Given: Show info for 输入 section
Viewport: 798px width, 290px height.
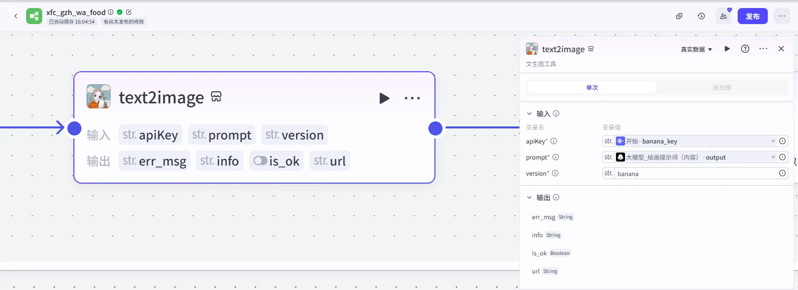Looking at the screenshot, I should click(556, 113).
